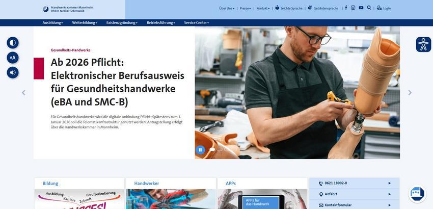Expand the Weiterbildung dropdown
Screen dimensions: 433x209
(x=85, y=22)
